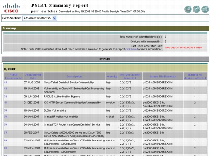Image resolution: width=211 pixels, height=157 pixels.
Task: Sort by Number of devices affected header
Action: pos(195,76)
